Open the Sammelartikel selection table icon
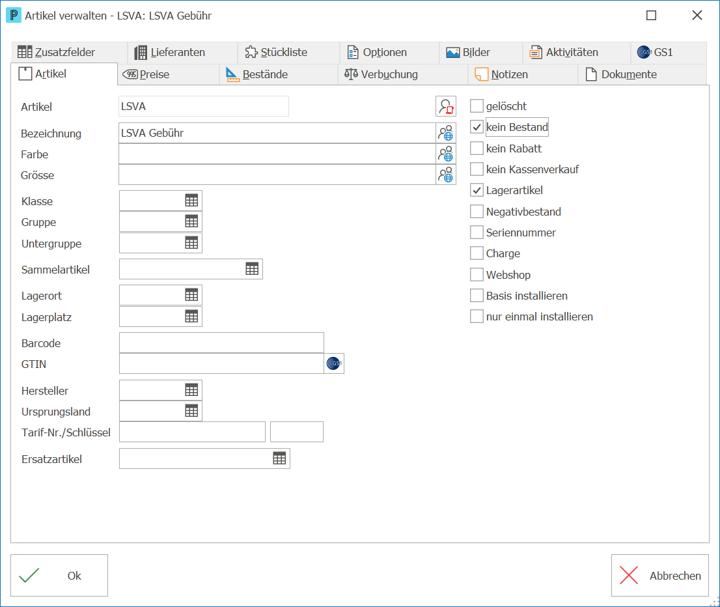 pyautogui.click(x=252, y=269)
